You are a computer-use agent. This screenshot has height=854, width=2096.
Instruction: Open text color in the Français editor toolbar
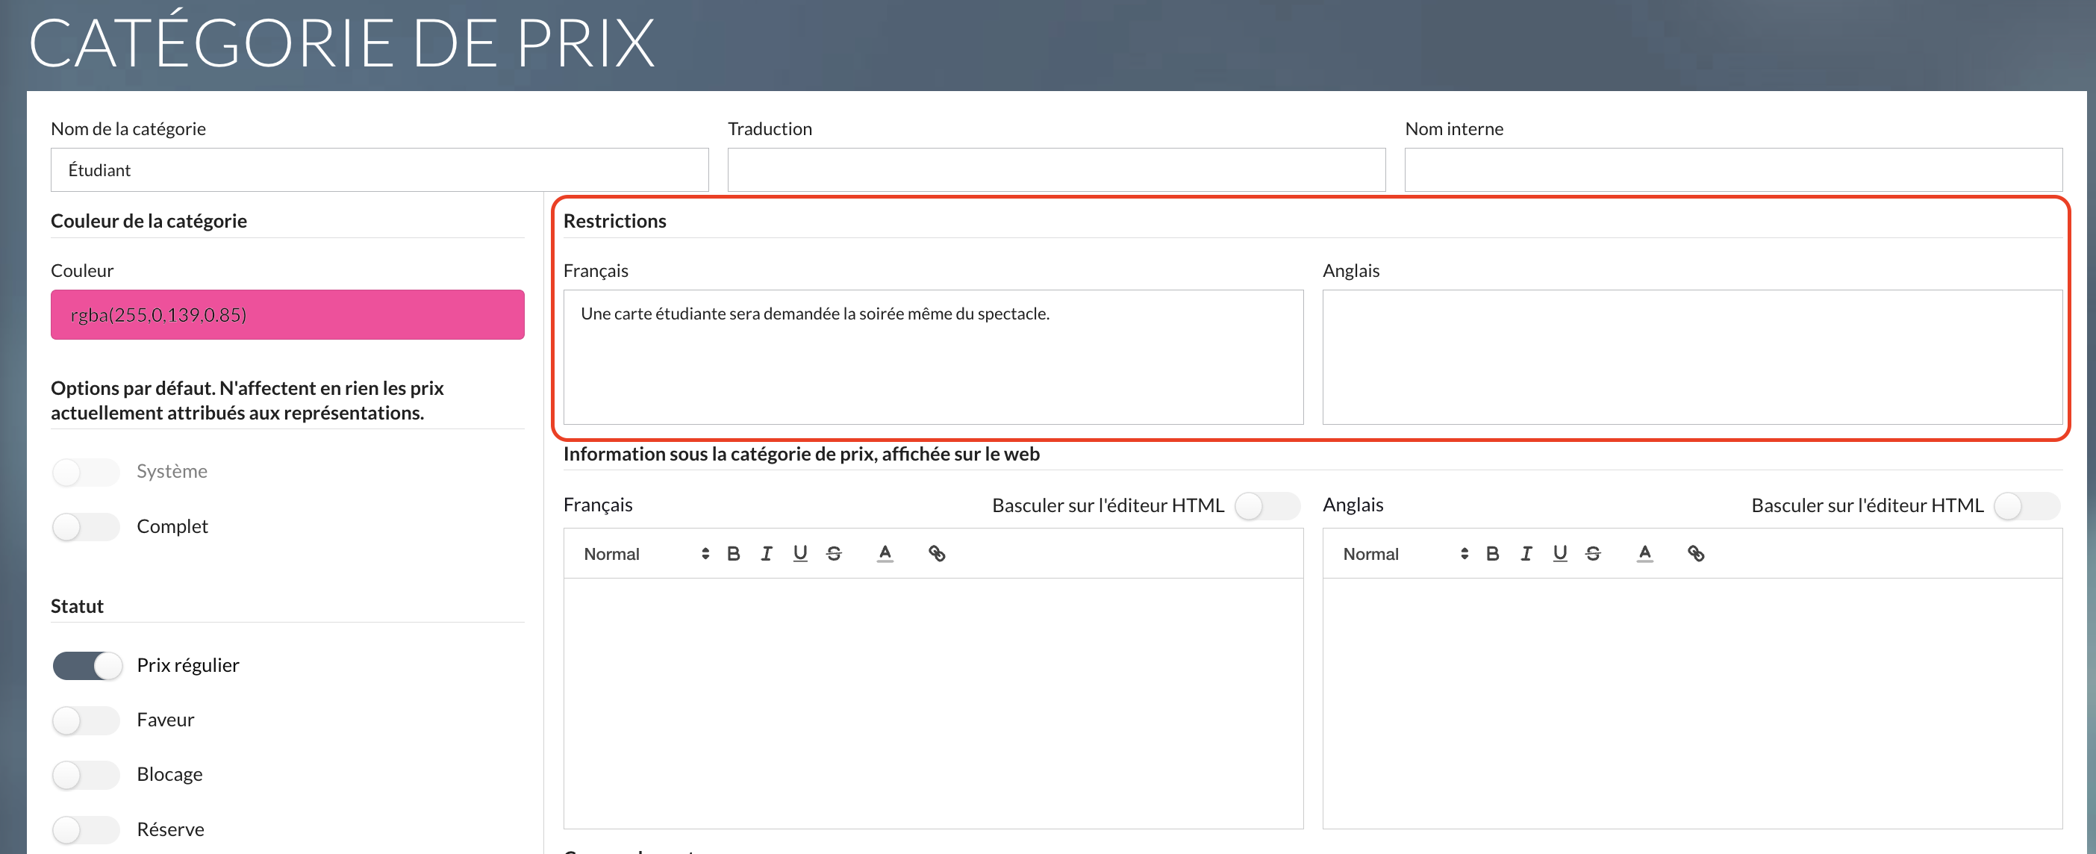[x=885, y=554]
